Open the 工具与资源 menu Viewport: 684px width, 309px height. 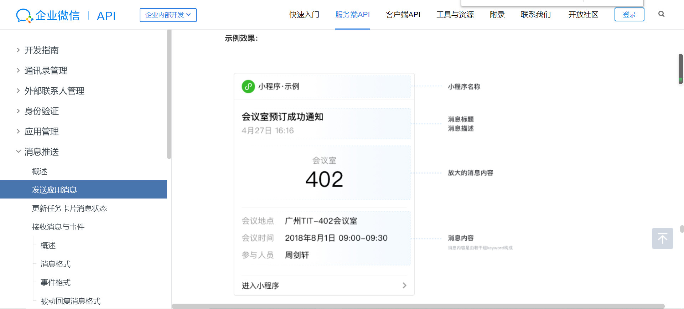(x=455, y=15)
